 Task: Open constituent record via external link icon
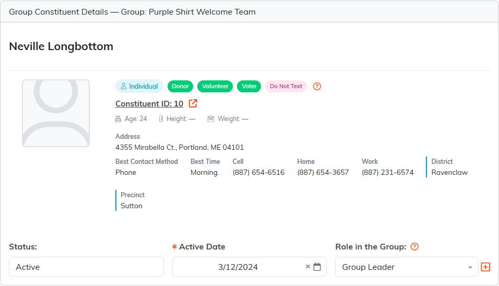(193, 103)
